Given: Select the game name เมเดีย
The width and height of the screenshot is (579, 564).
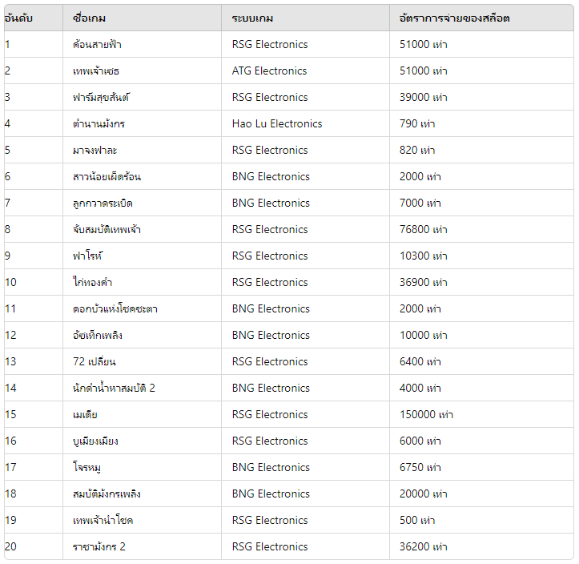Looking at the screenshot, I should [x=85, y=414].
